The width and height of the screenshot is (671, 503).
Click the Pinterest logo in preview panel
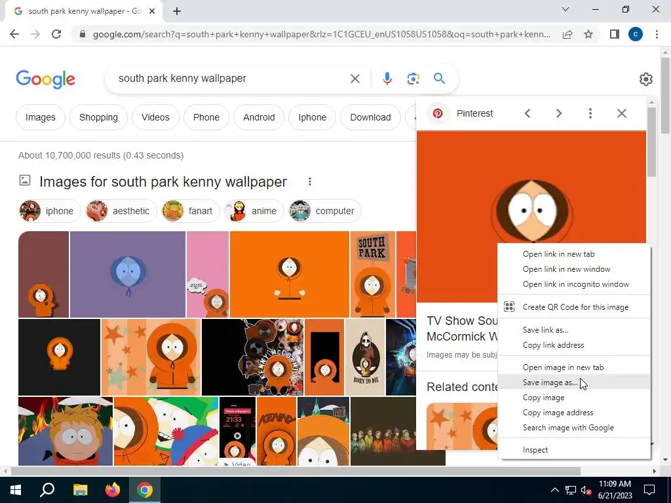pyautogui.click(x=437, y=113)
